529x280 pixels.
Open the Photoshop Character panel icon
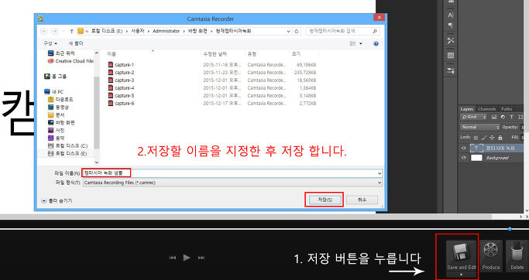tap(451, 15)
